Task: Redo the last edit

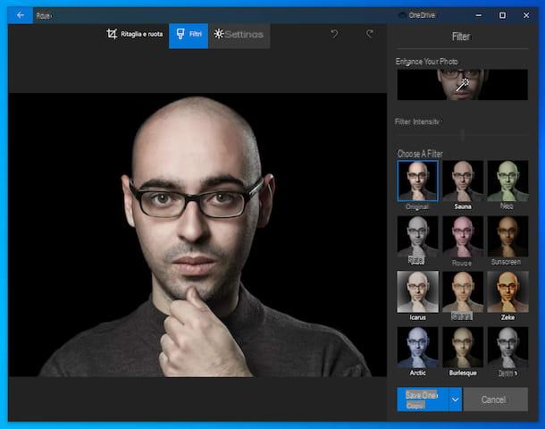Action: (370, 34)
